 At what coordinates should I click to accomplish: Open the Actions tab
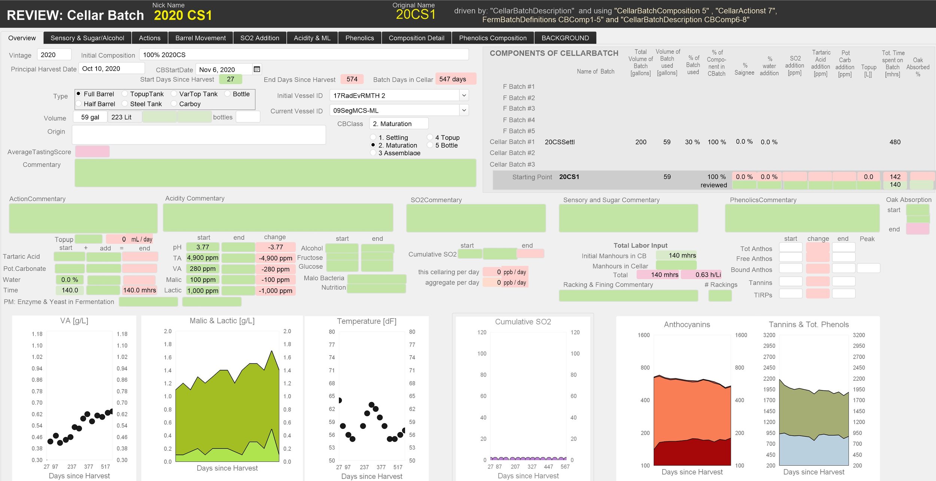(x=149, y=38)
